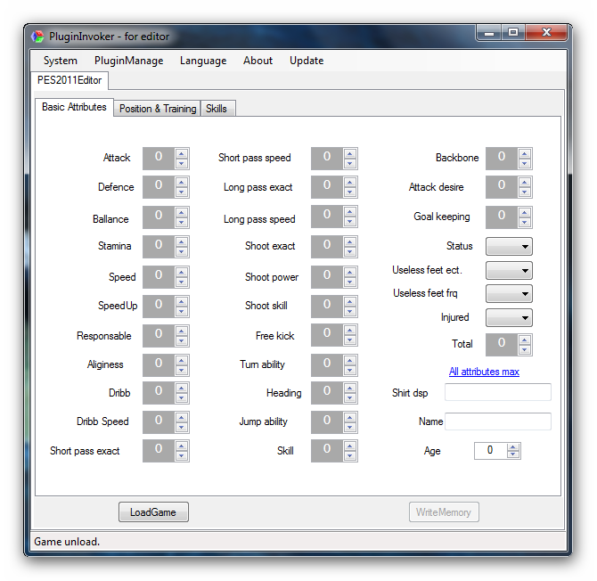
Task: Click the PluginInvoker app icon in title bar
Action: click(37, 37)
